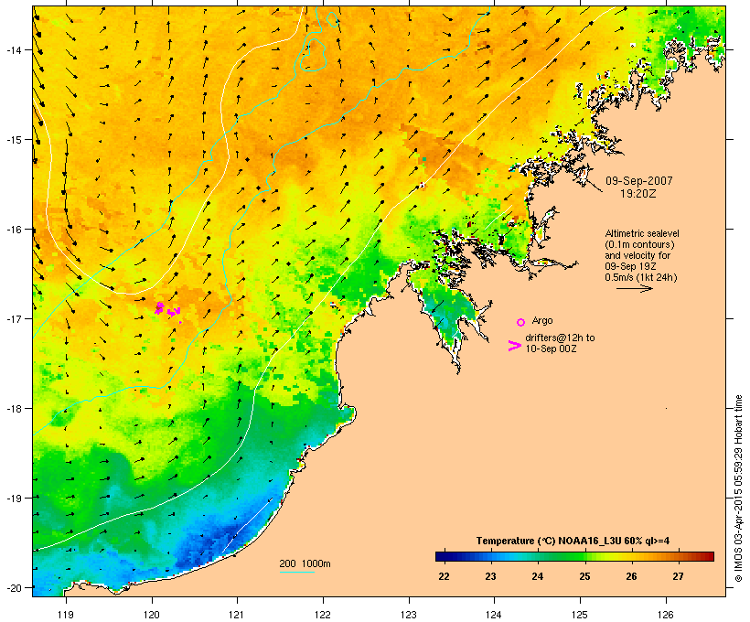Click the -14 latitude axis label
The height and width of the screenshot is (622, 750).
(x=13, y=49)
